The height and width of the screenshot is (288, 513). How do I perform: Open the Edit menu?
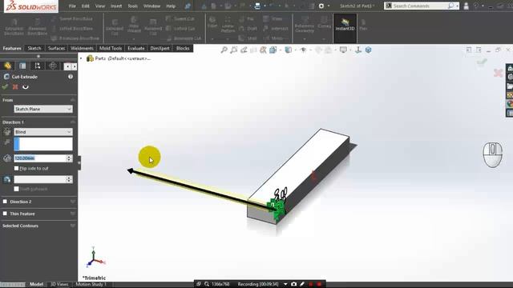pos(86,6)
